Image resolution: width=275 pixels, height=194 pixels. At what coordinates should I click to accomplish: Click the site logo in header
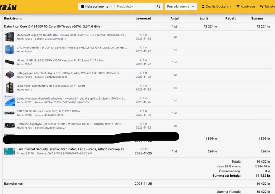[8, 7]
